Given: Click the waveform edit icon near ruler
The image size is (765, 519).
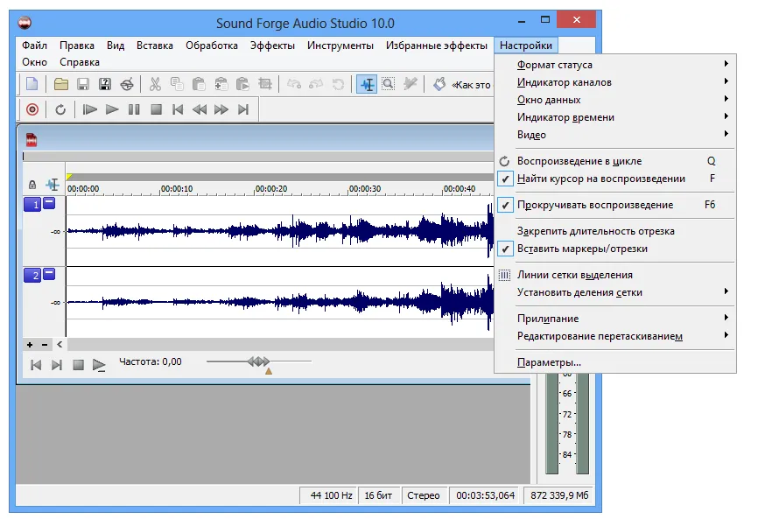Looking at the screenshot, I should [53, 185].
